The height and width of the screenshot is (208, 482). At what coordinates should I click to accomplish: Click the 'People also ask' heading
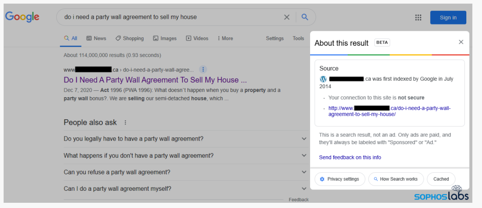click(90, 122)
